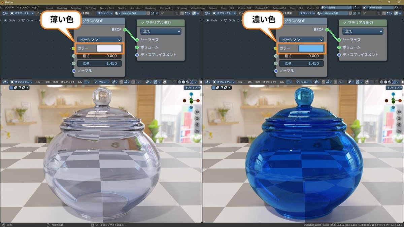Click camera view gizmo in right viewport
404x227 pixels.
(x=399, y=125)
